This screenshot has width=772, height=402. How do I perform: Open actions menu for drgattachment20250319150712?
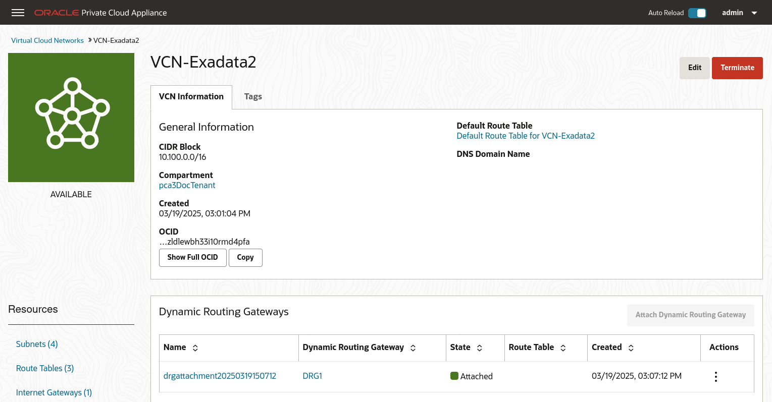pos(715,376)
